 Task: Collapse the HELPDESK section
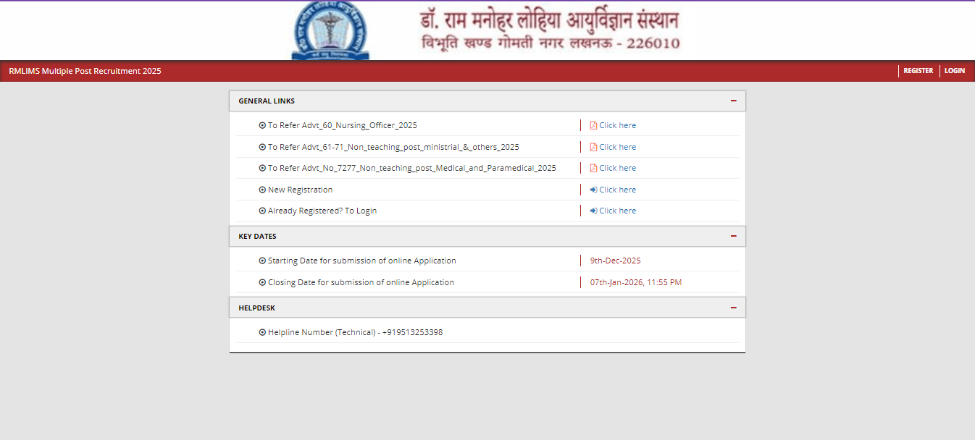[734, 307]
